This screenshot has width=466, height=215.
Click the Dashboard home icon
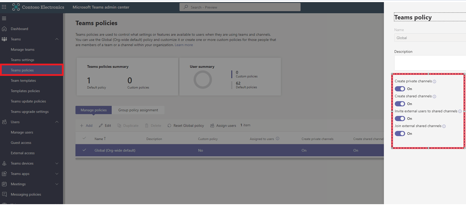[x=4, y=29]
